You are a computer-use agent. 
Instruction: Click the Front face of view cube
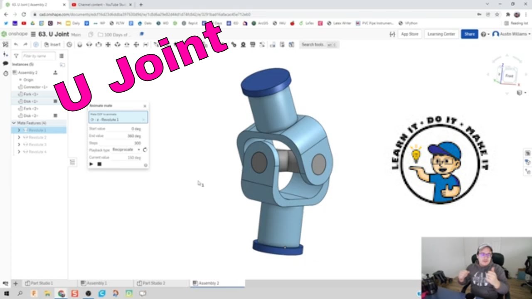coord(510,76)
